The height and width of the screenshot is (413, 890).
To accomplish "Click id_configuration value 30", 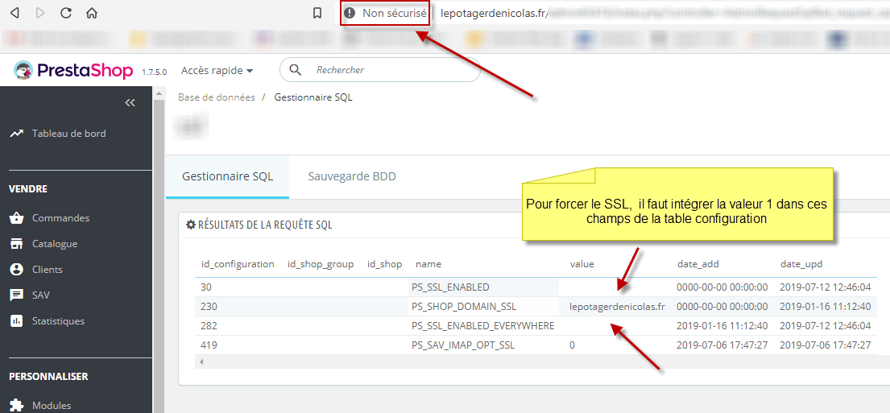I will (205, 287).
